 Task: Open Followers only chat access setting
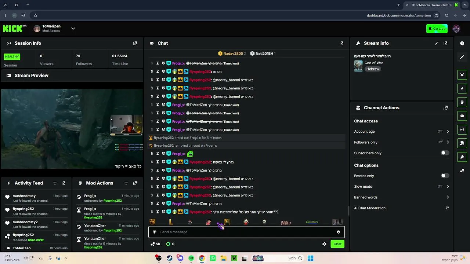pyautogui.click(x=402, y=142)
